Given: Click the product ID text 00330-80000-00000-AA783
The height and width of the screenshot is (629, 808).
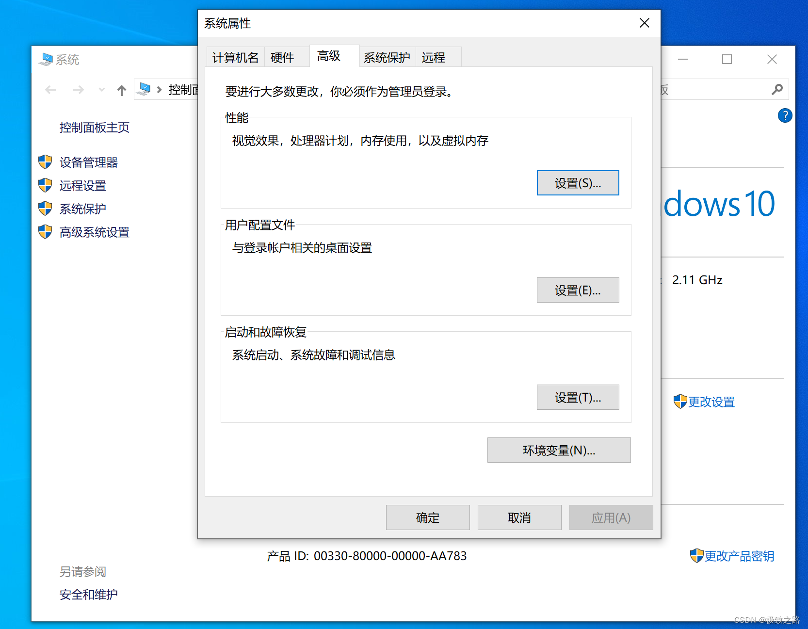Looking at the screenshot, I should (x=390, y=556).
